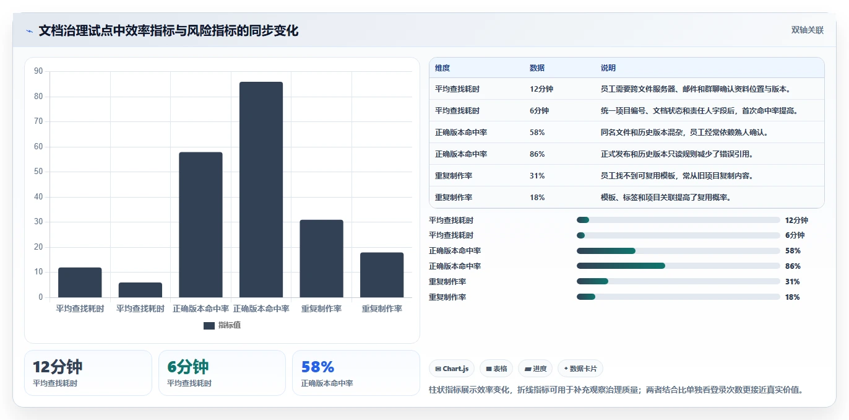849x420 pixels.
Task: Select the 进度 chip
Action: (x=536, y=369)
